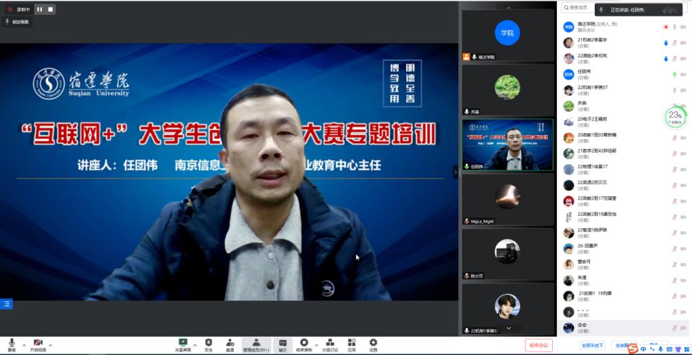
Task: Toggle the 开启视频 camera button
Action: pyautogui.click(x=38, y=343)
